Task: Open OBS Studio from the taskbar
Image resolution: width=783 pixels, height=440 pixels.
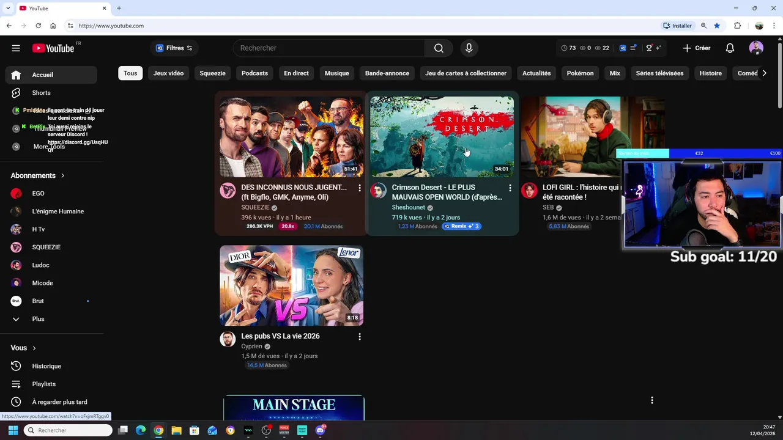Action: [266, 430]
